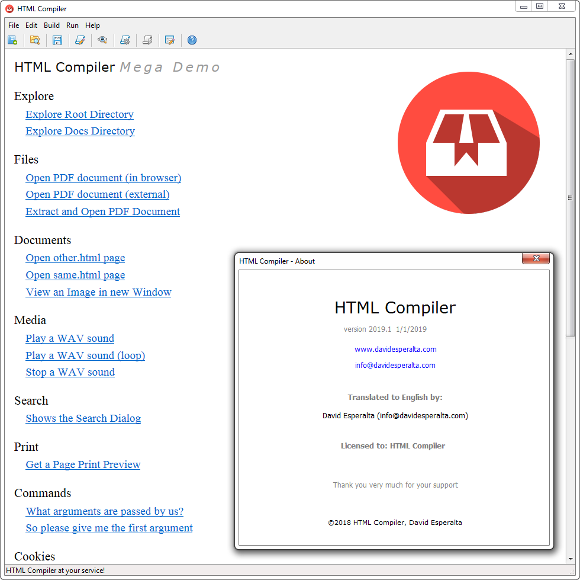Click 'David Esperalta (info@davidesperalta.com)' translator text

coord(395,416)
